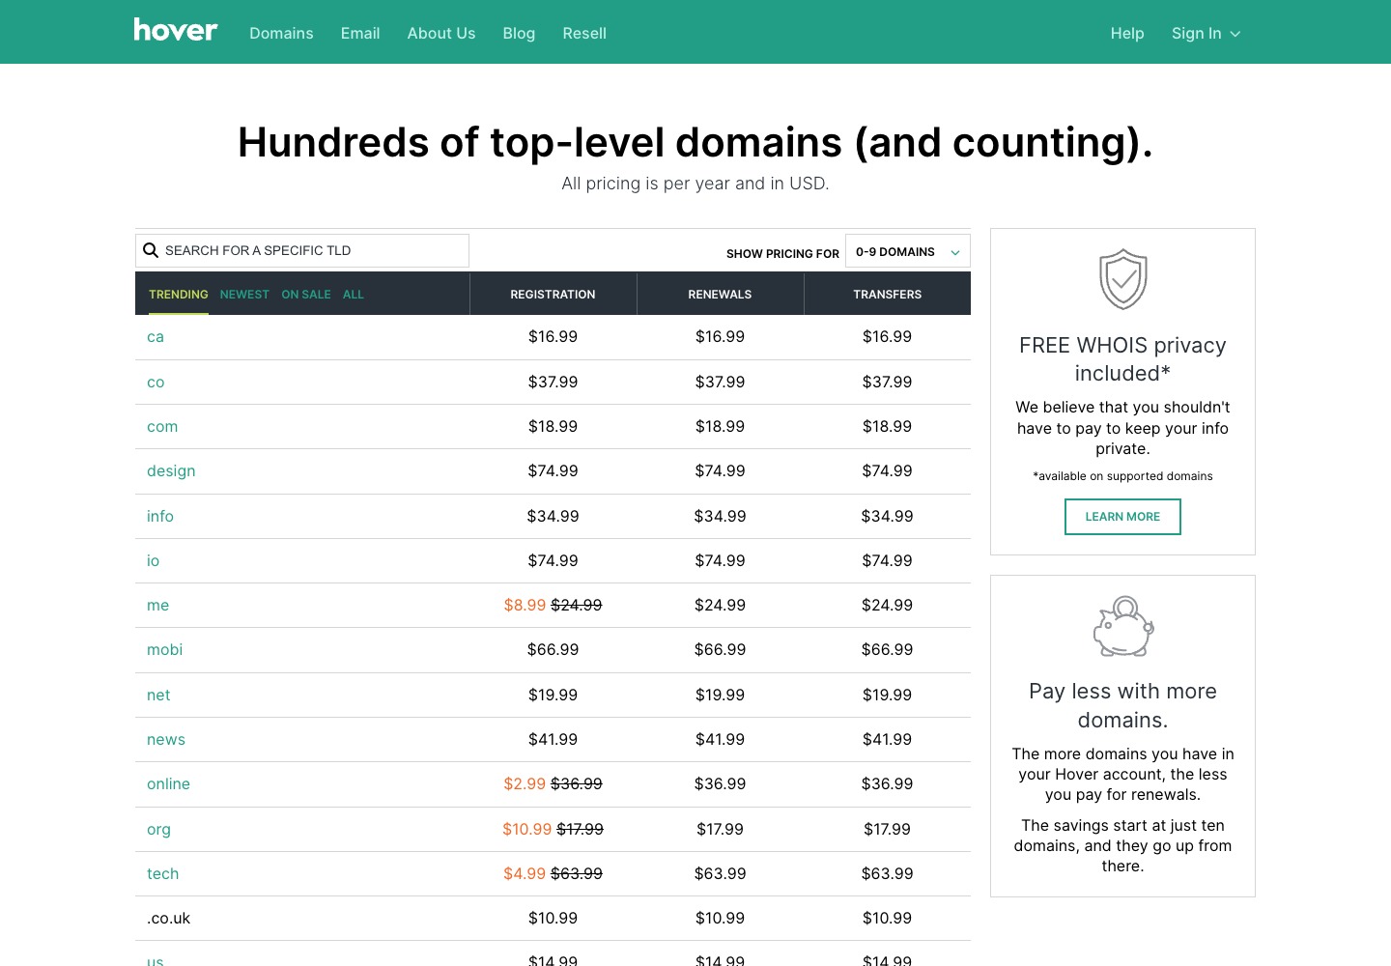Visit the Blog link
1391x966 pixels.
[519, 33]
